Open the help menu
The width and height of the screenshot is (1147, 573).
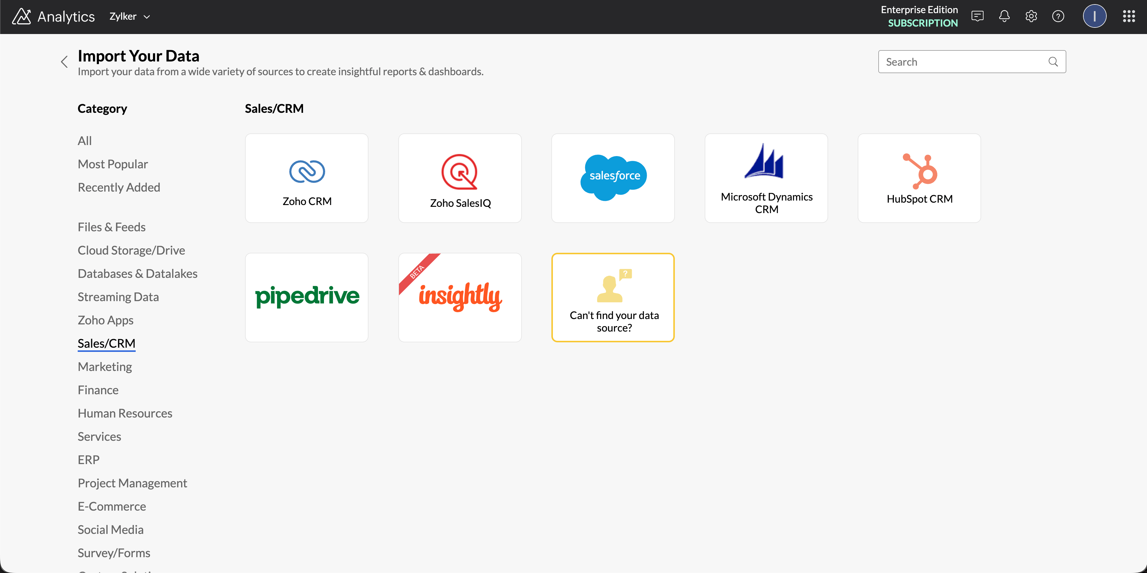(1058, 16)
